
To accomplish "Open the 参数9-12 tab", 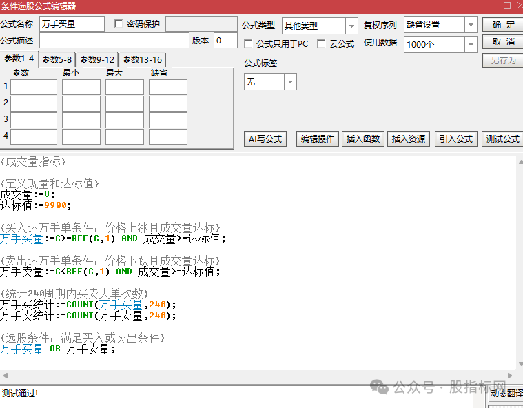I will pyautogui.click(x=97, y=60).
